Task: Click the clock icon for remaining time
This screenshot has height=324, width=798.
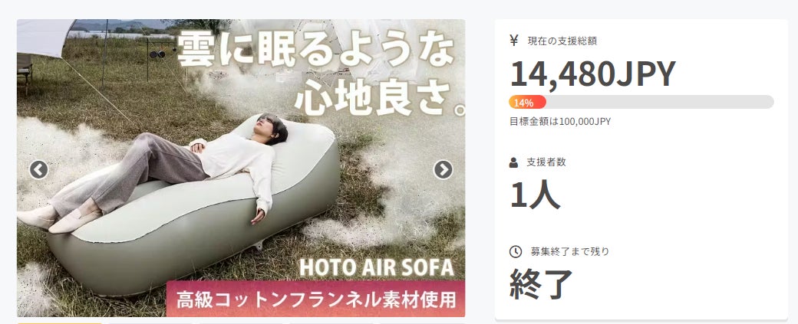Action: pyautogui.click(x=515, y=251)
